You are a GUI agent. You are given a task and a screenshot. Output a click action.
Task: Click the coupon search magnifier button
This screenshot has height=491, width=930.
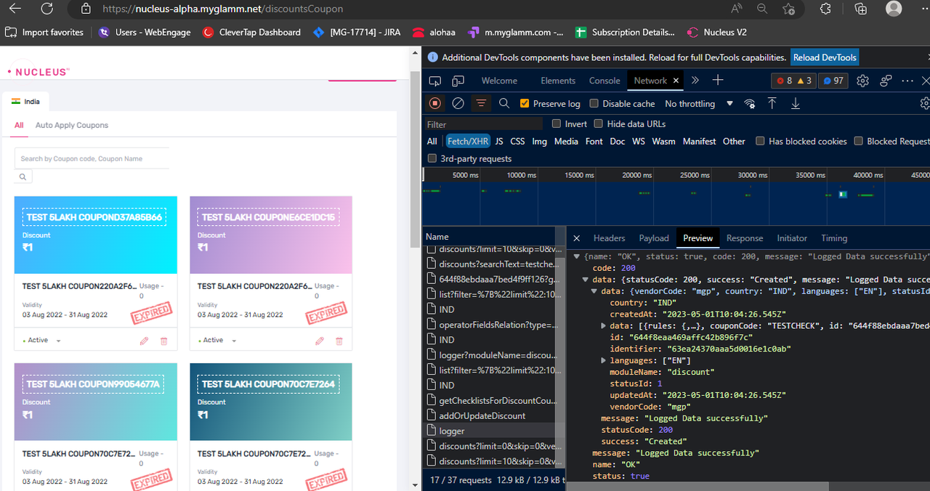coord(23,176)
